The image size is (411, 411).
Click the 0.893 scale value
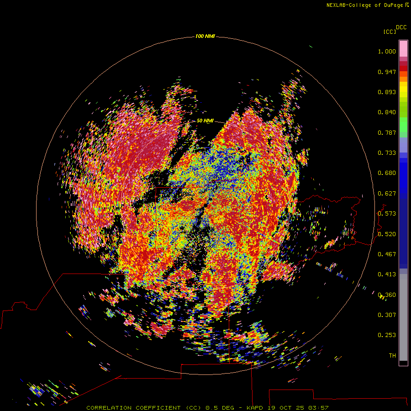tap(387, 92)
